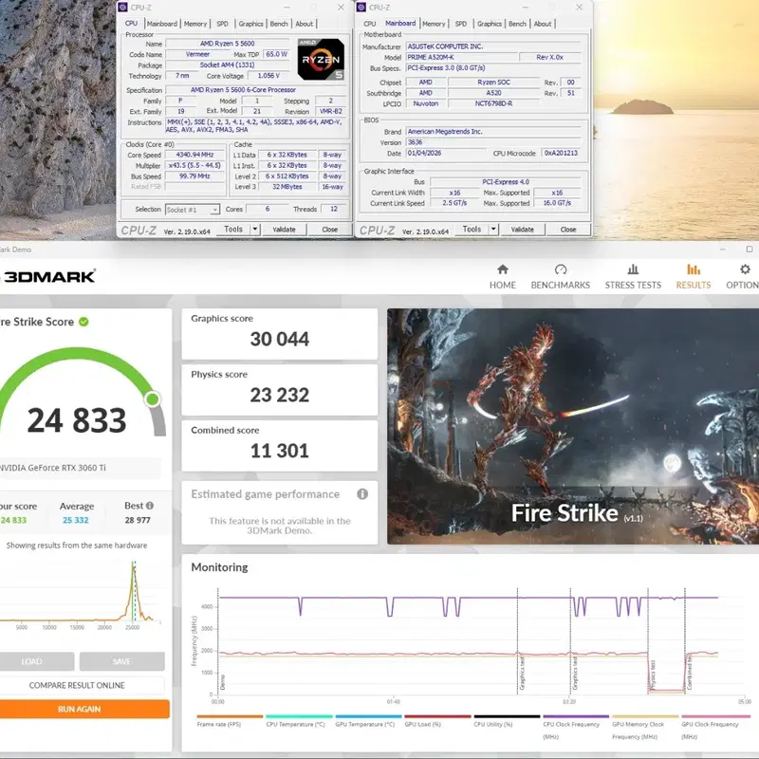Click the CPU-Z app icon in left window title bar

coord(123,7)
